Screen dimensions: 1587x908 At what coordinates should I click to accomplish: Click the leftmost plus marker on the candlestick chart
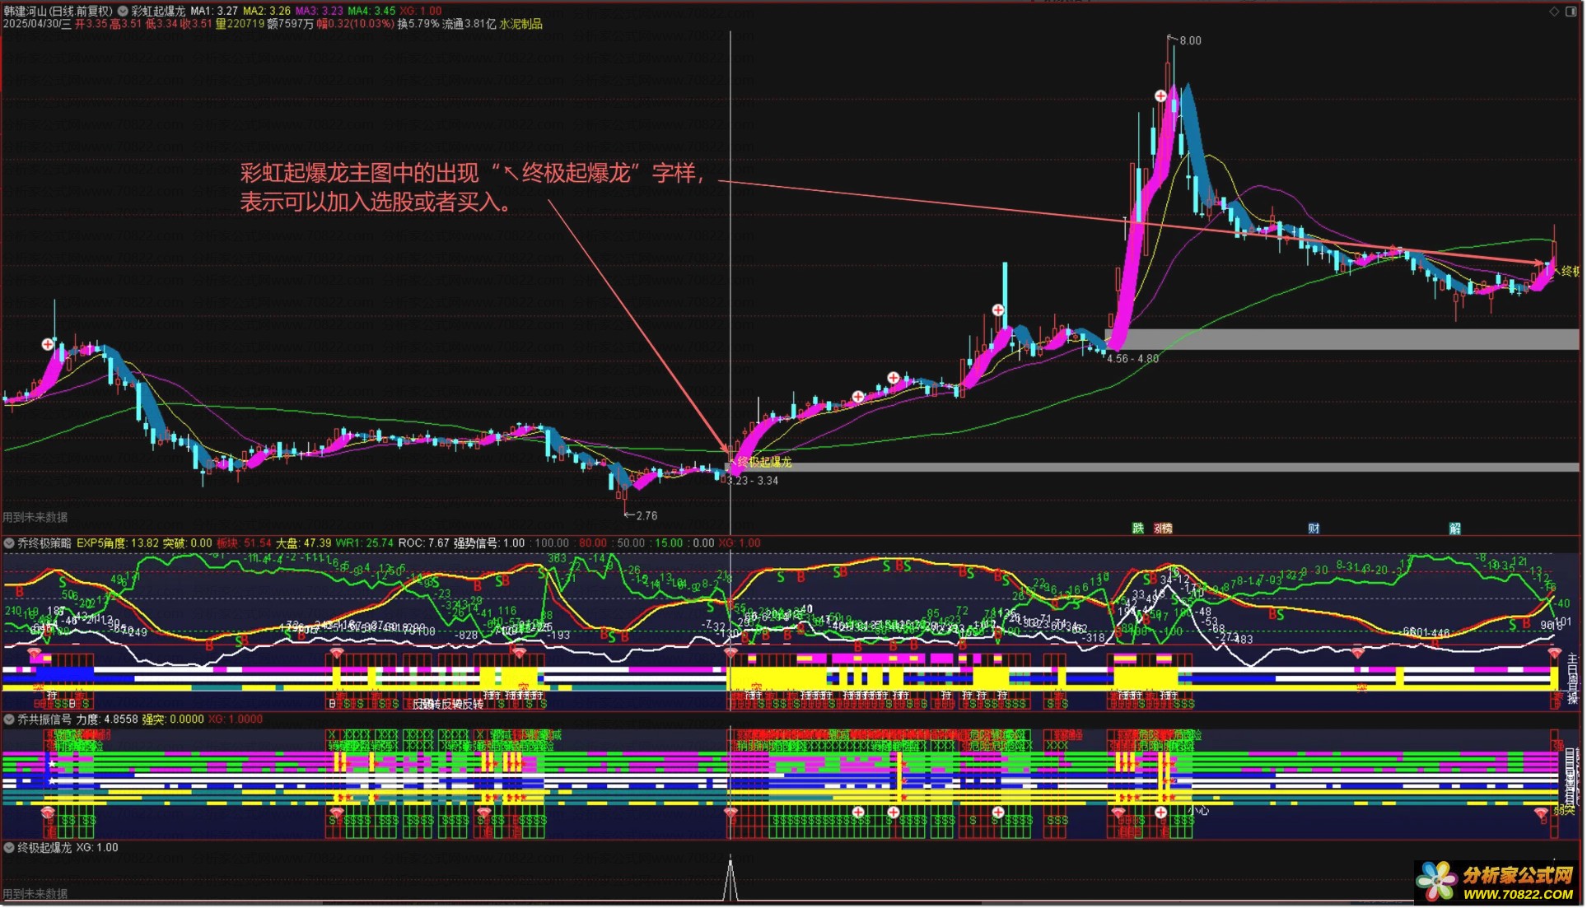(48, 344)
